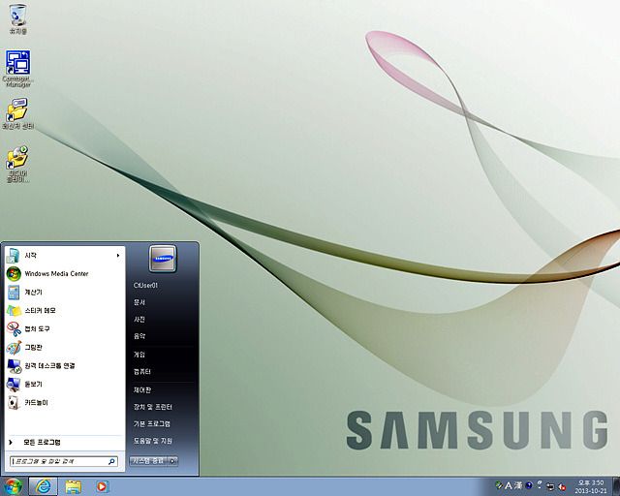
Task: Expand All Programs (모든 프로그램)
Action: pyautogui.click(x=65, y=442)
